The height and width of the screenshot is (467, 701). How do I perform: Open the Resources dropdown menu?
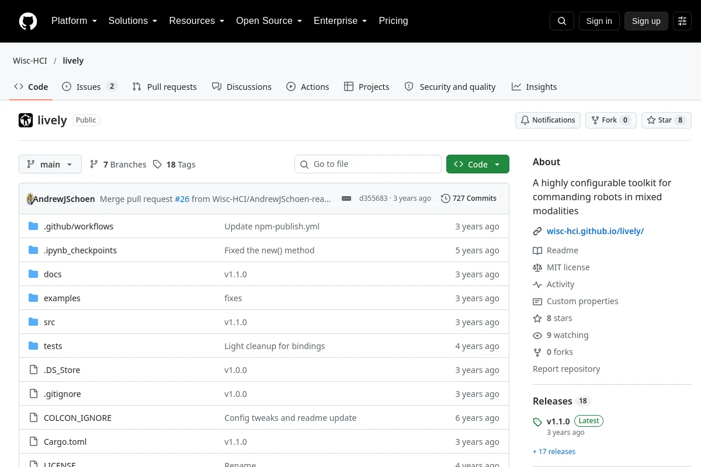pos(197,21)
